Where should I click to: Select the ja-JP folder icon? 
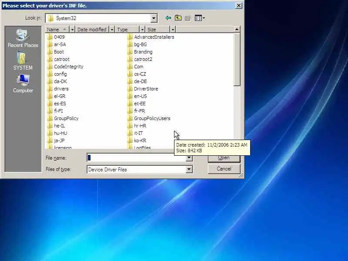click(x=50, y=141)
